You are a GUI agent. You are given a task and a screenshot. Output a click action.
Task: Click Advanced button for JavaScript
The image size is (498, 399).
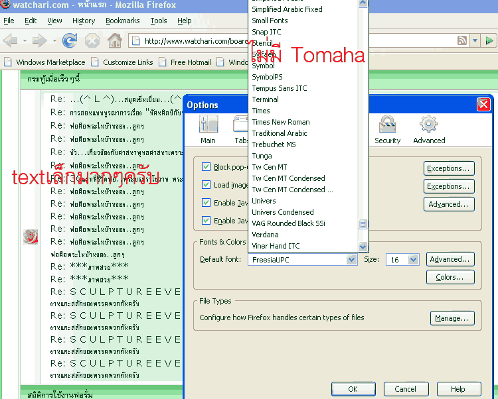tap(449, 204)
